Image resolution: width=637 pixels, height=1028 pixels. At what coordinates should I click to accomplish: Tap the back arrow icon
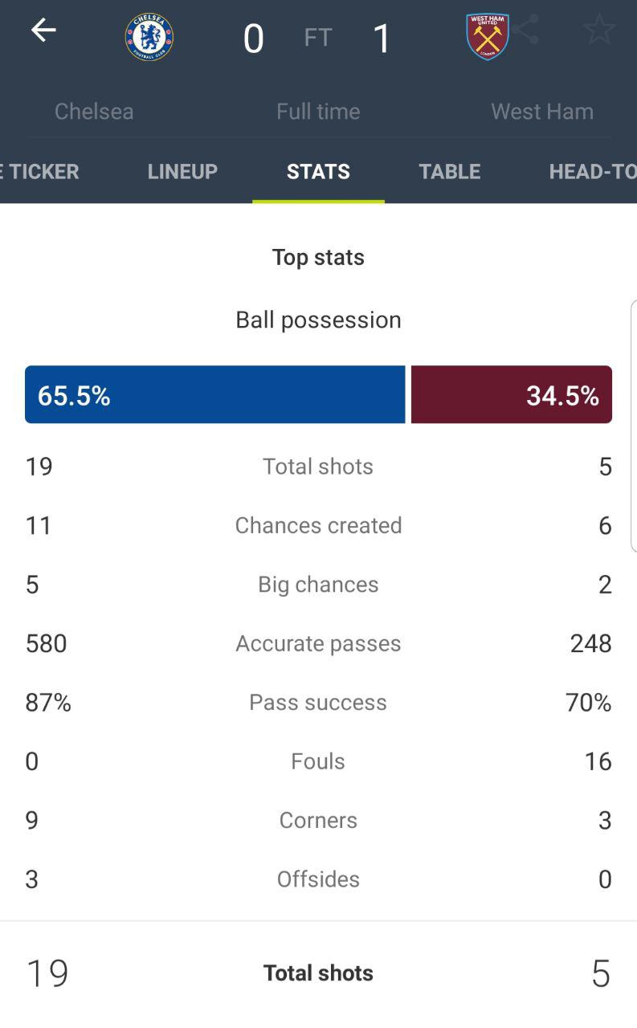click(43, 31)
